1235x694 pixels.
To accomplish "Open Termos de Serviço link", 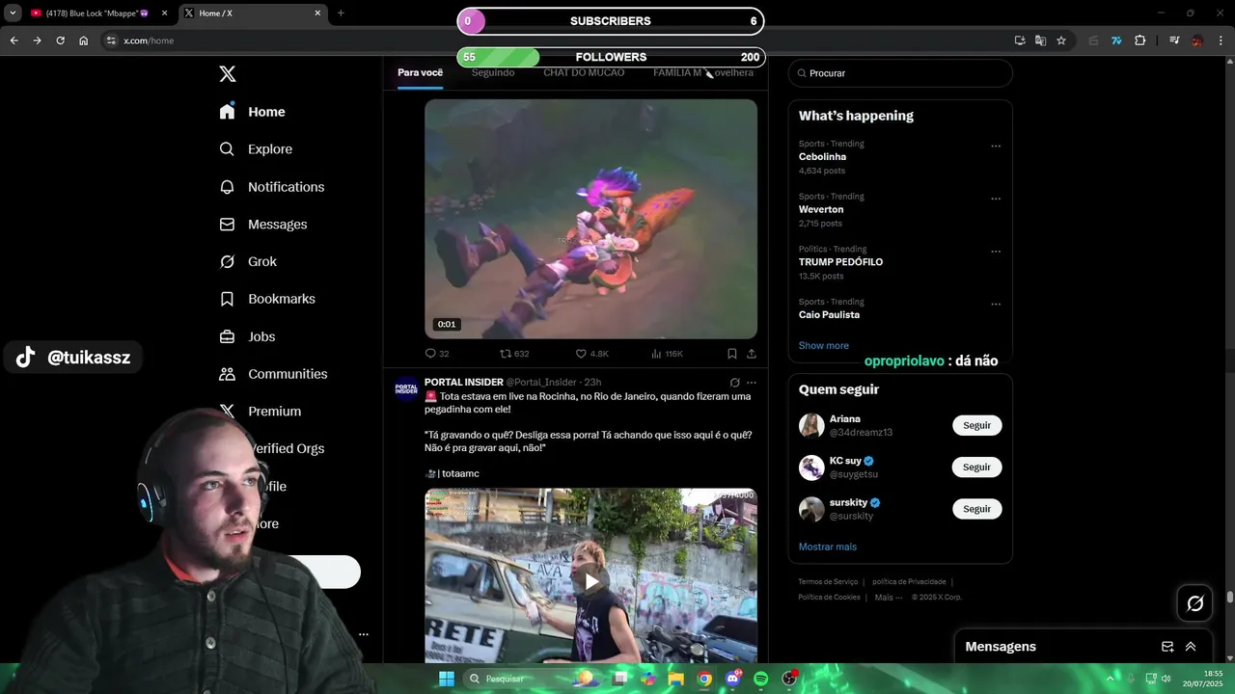I will pos(828,582).
